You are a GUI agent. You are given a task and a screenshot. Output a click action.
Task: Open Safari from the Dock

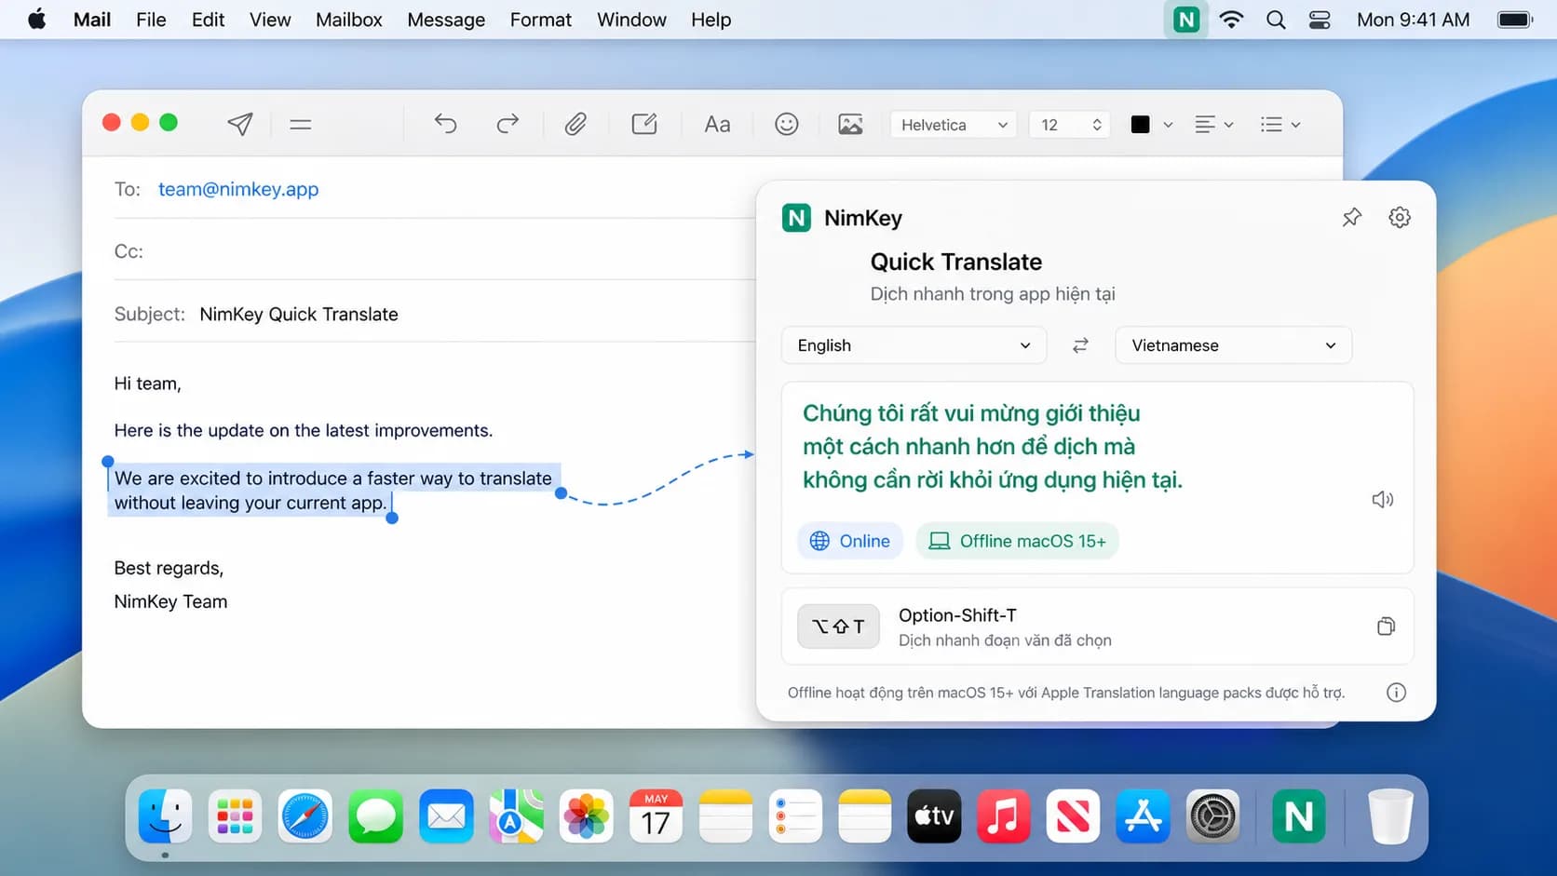(305, 816)
